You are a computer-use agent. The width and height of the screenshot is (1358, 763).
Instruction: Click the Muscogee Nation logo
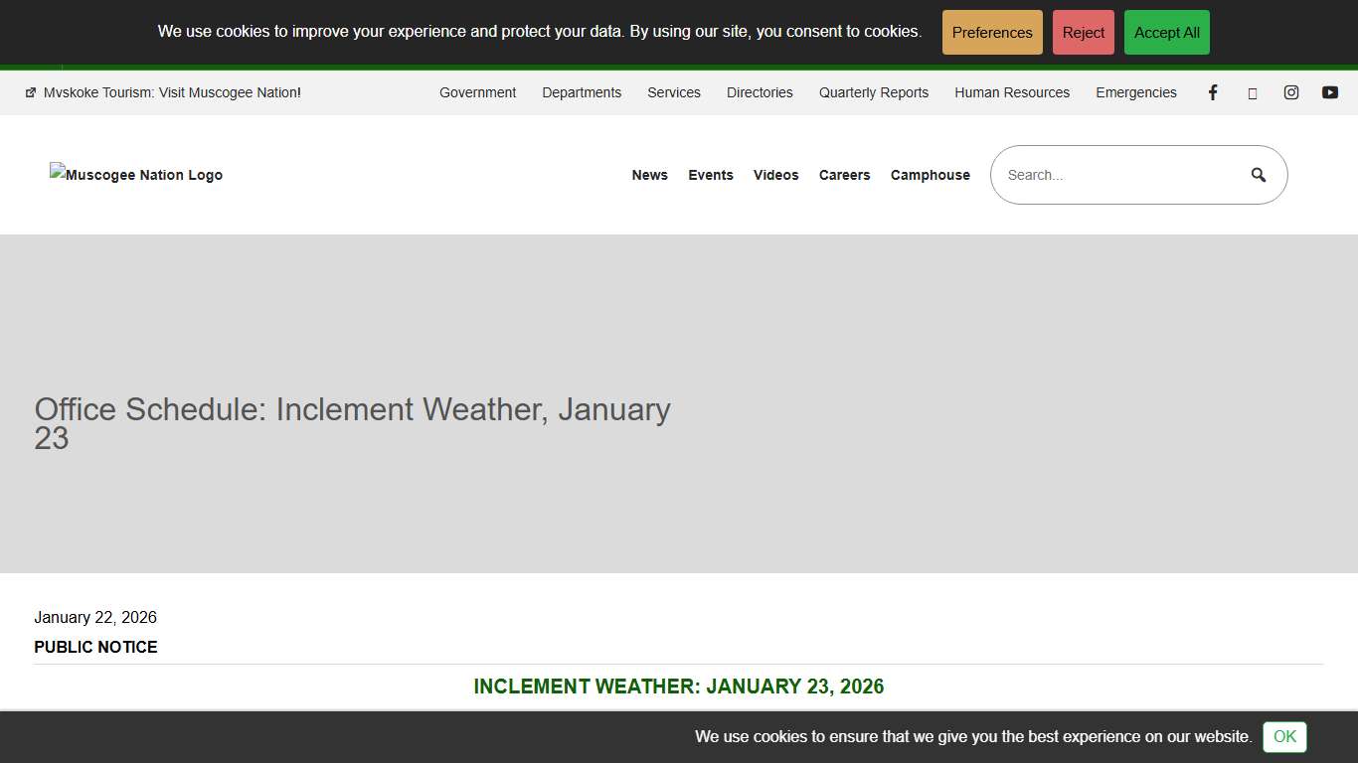point(135,175)
